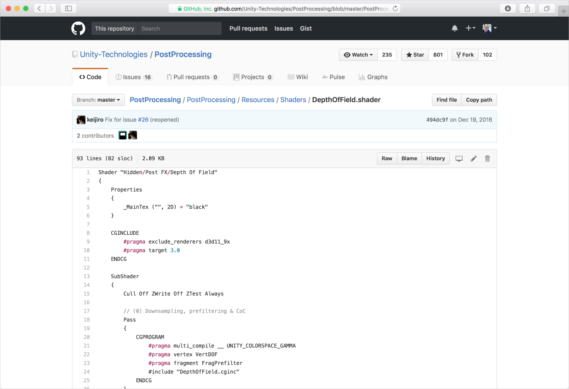The image size is (569, 389).
Task: Click the repository book icon
Action: pyautogui.click(x=75, y=54)
